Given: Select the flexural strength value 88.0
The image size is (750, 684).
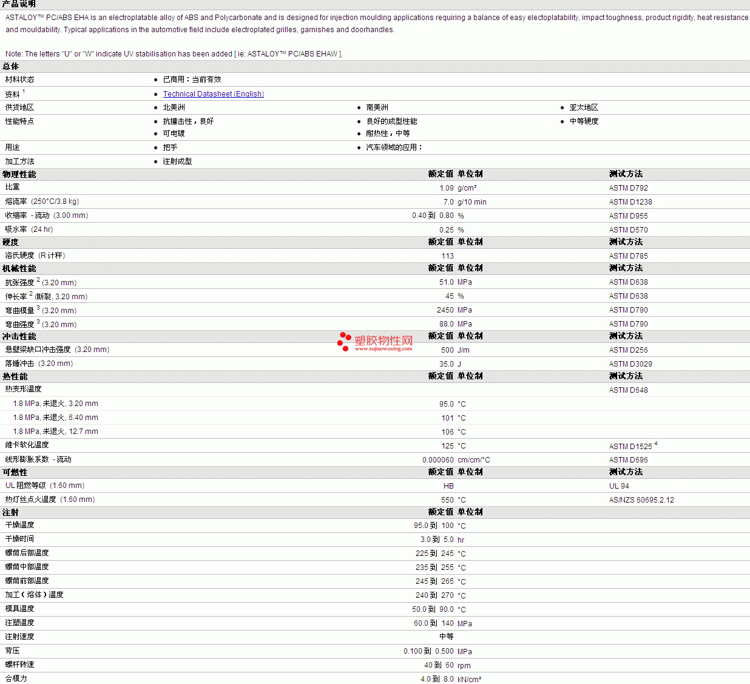Looking at the screenshot, I should [x=447, y=324].
